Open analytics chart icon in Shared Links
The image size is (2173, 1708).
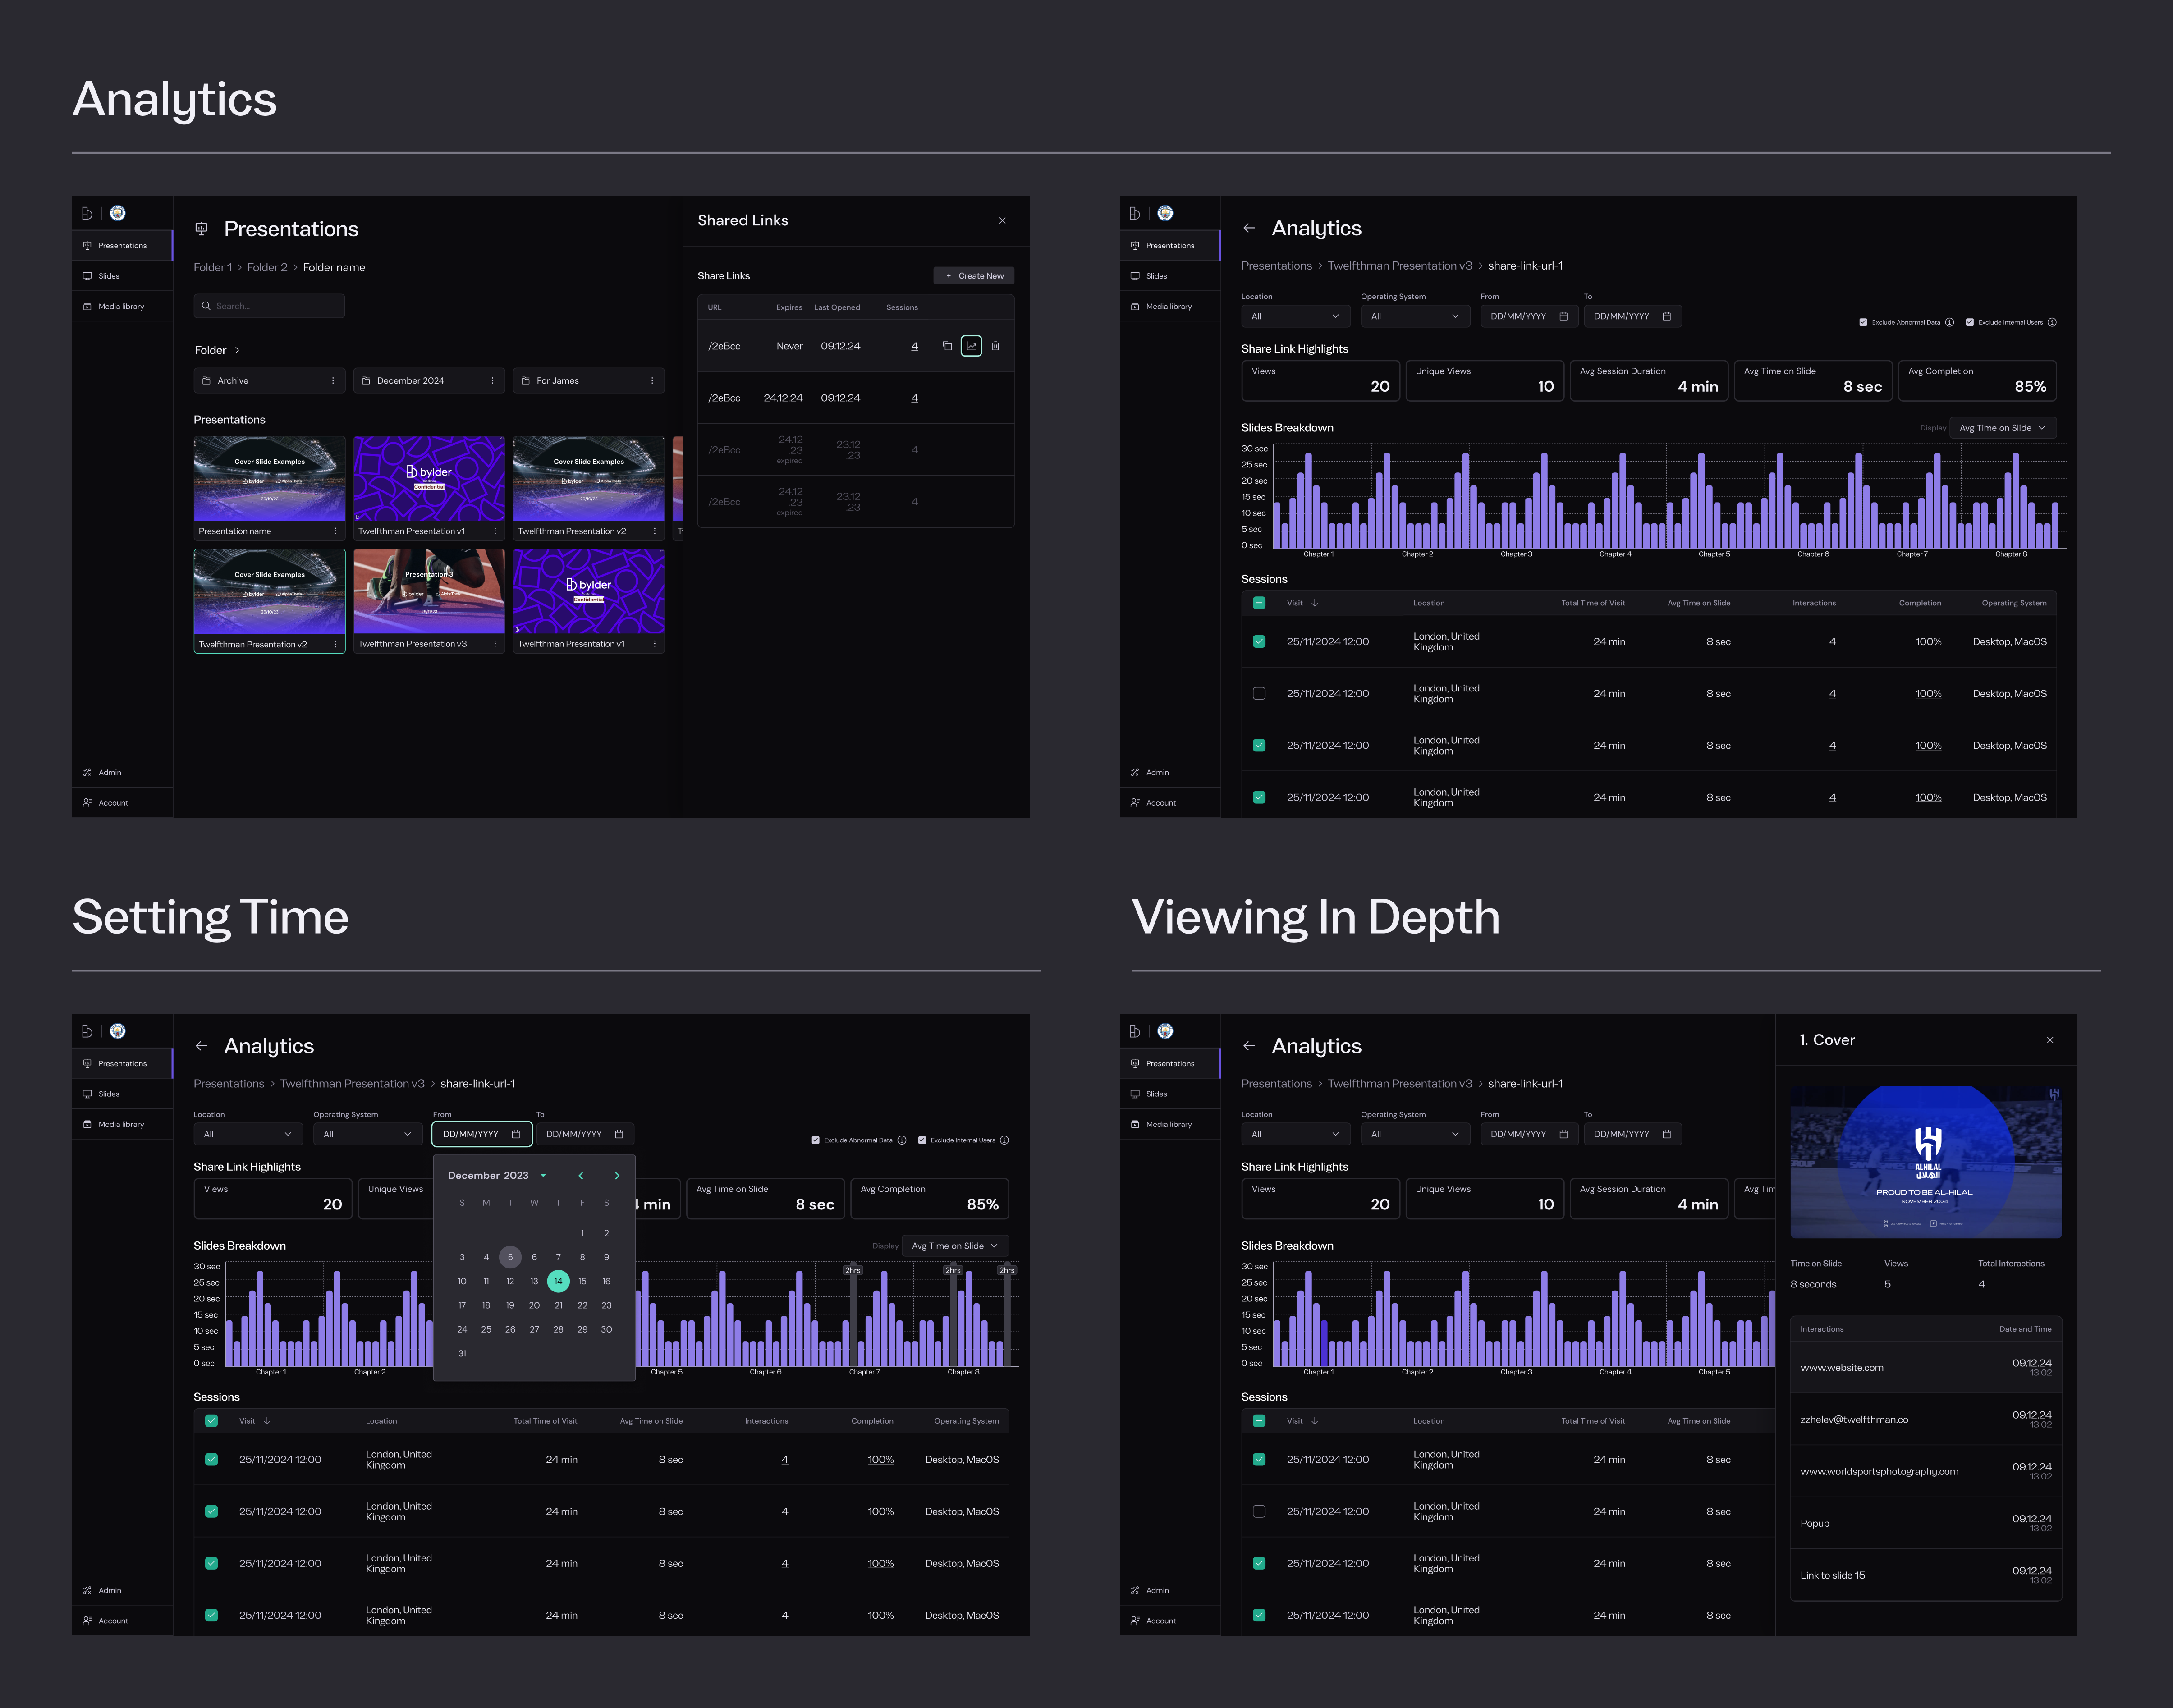971,346
